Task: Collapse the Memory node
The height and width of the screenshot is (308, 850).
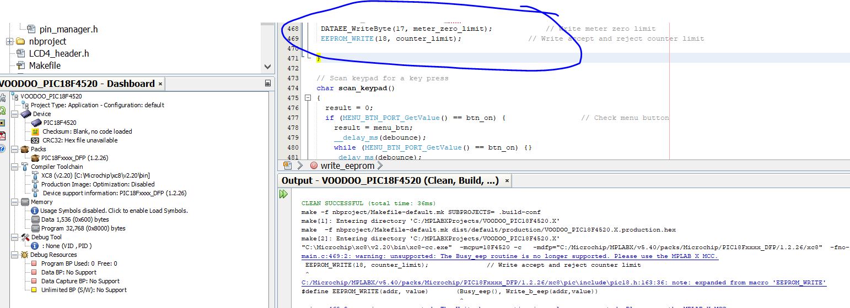Action: [x=14, y=202]
